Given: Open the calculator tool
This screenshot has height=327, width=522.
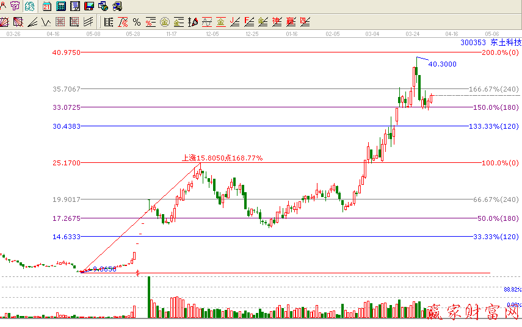Looking at the screenshot, I should (61, 7).
